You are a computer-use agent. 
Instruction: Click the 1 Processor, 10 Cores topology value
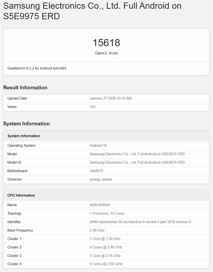[x=107, y=213]
